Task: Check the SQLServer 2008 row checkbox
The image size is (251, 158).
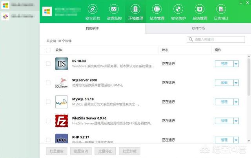Action: [x=48, y=83]
